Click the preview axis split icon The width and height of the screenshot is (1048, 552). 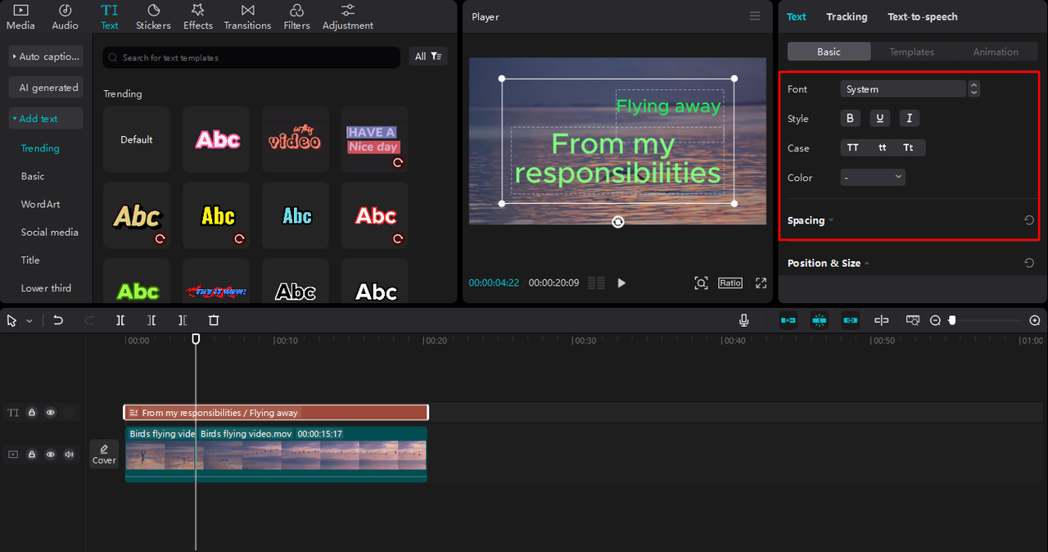[x=882, y=320]
